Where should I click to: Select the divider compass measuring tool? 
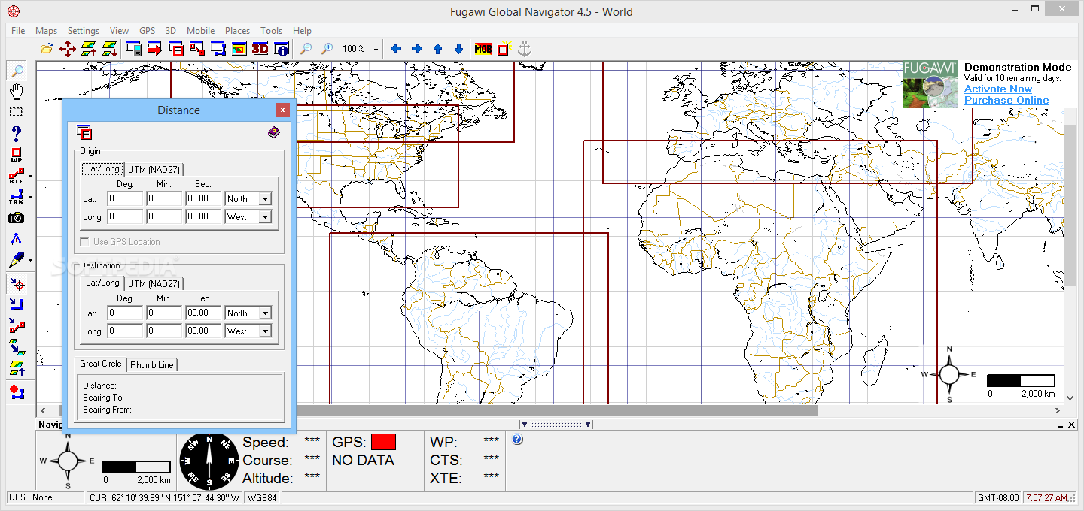[17, 239]
